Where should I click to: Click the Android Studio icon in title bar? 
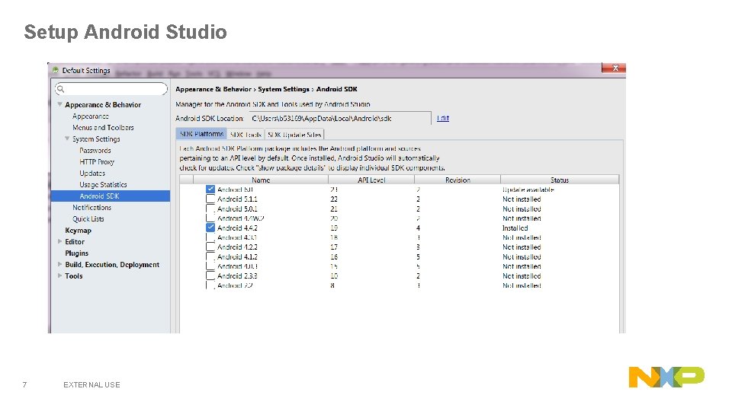click(56, 70)
